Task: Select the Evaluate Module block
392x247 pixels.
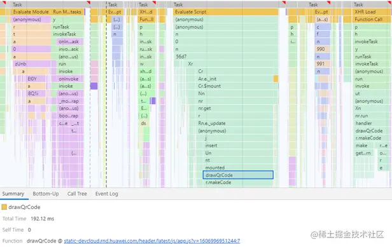Action: pyautogui.click(x=31, y=11)
